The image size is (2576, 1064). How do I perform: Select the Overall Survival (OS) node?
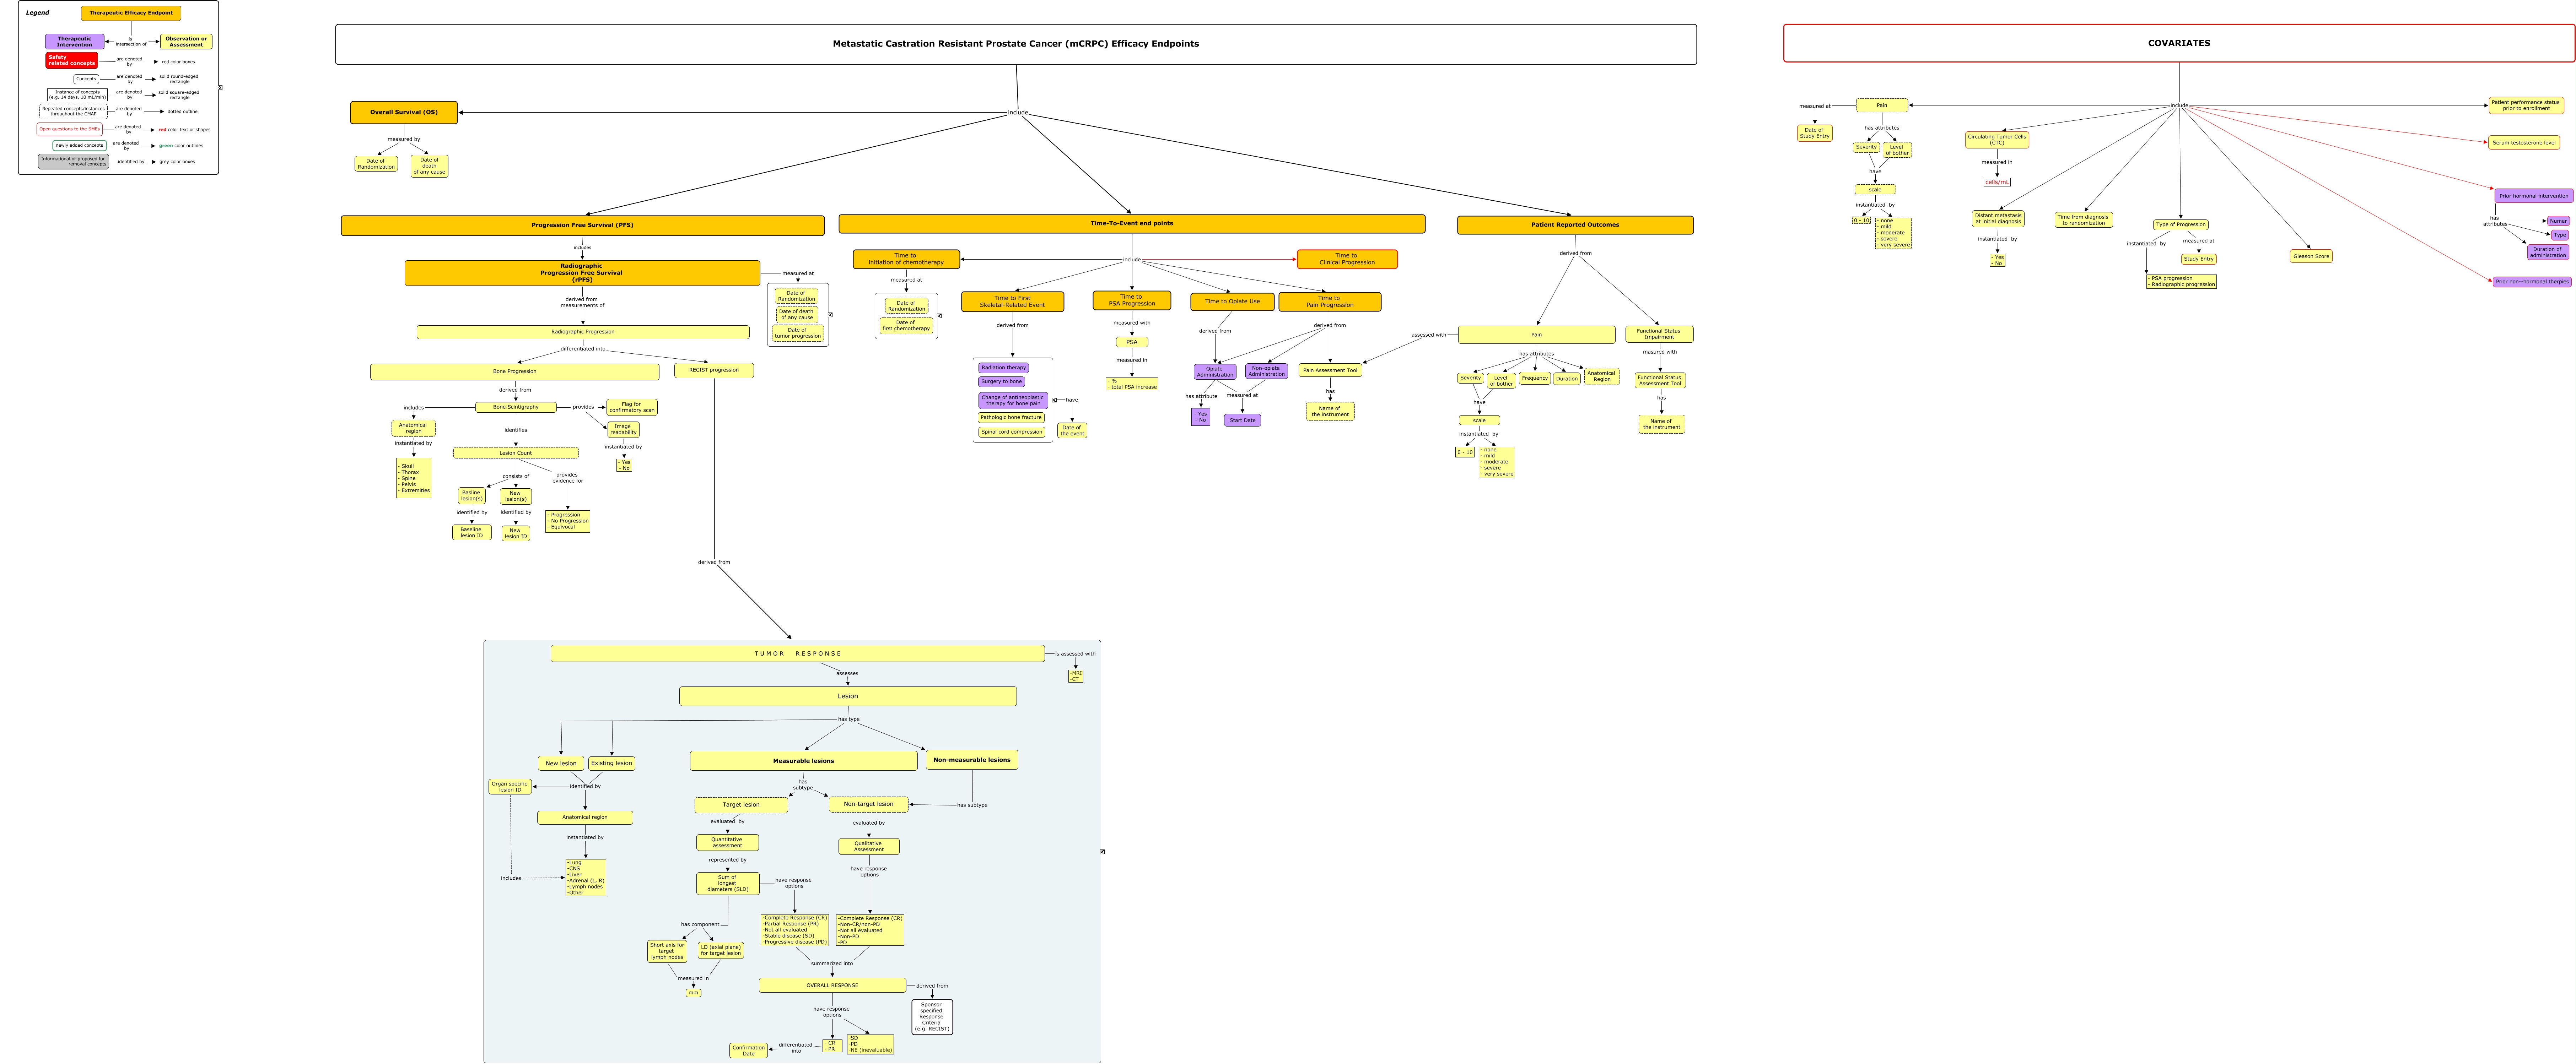(x=404, y=112)
